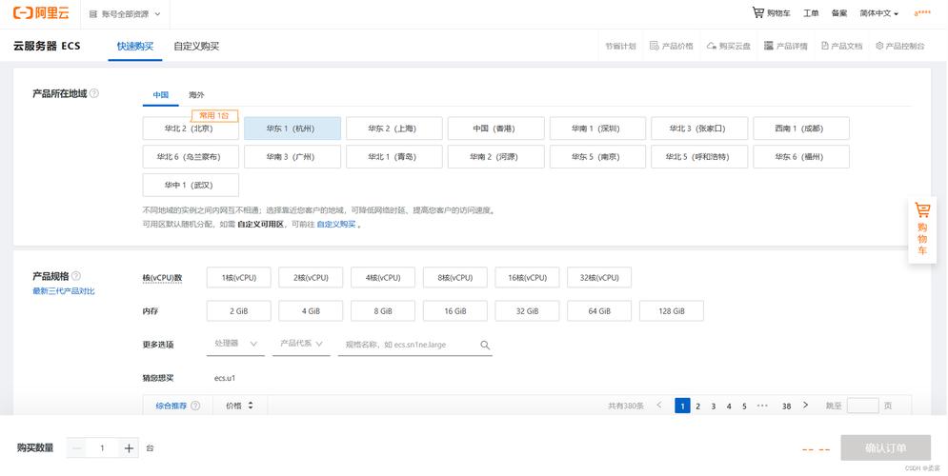Go to next page arrow in pagination

805,406
